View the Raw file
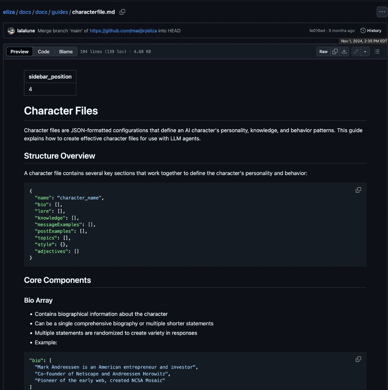 [323, 51]
